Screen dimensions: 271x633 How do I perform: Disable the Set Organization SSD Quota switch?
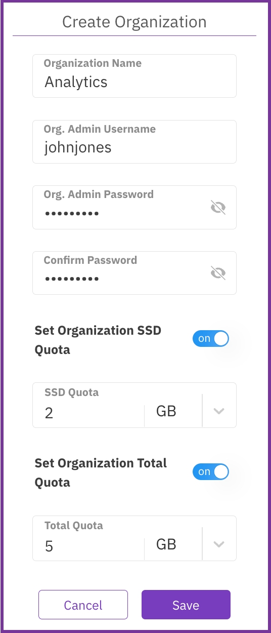click(x=211, y=339)
